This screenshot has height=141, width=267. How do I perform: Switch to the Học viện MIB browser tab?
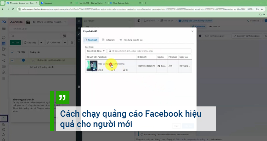pyautogui.click(x=91, y=3)
